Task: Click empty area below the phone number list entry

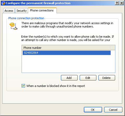Action: [68, 64]
